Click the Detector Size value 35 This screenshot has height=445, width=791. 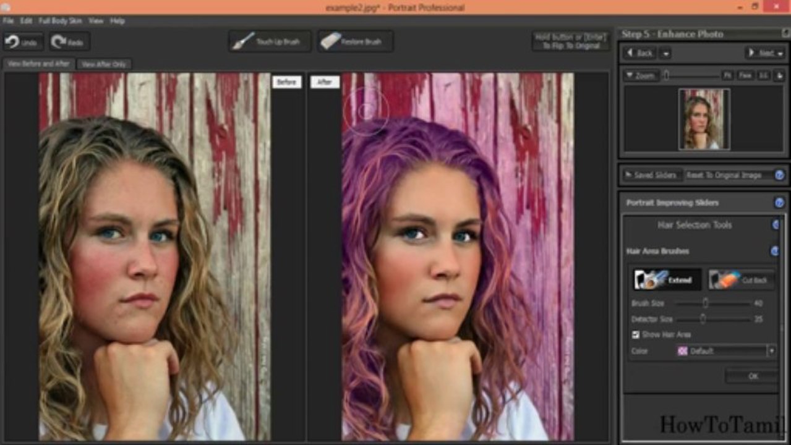(x=758, y=320)
